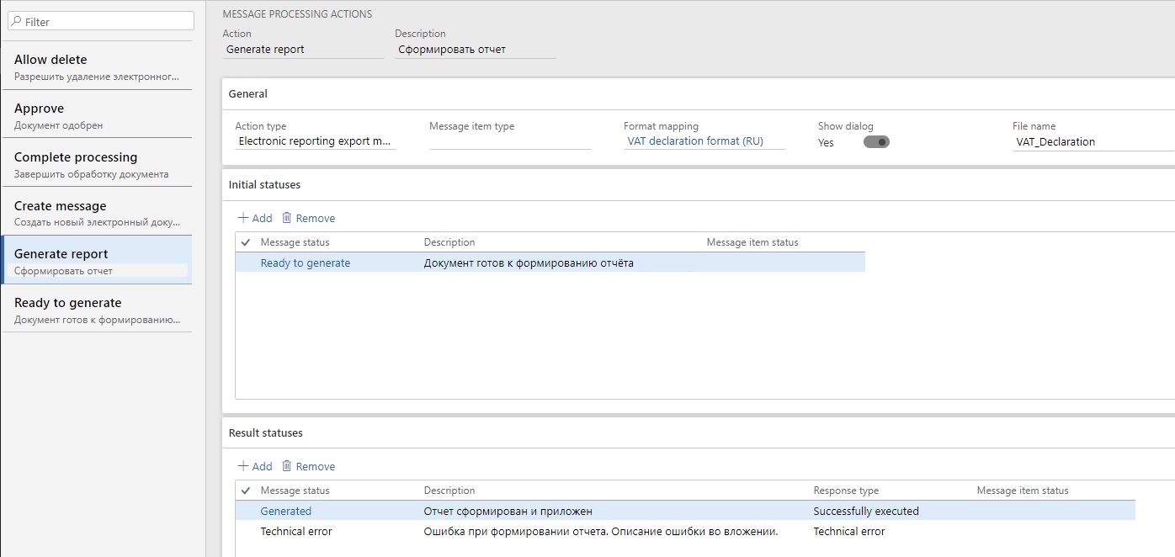Click the plus Add icon in Result statuses
Viewport: 1175px width, 557px height.
[x=244, y=465]
